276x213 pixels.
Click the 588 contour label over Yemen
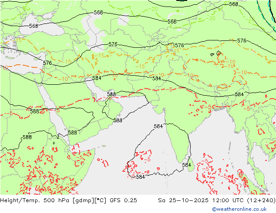click(73, 132)
